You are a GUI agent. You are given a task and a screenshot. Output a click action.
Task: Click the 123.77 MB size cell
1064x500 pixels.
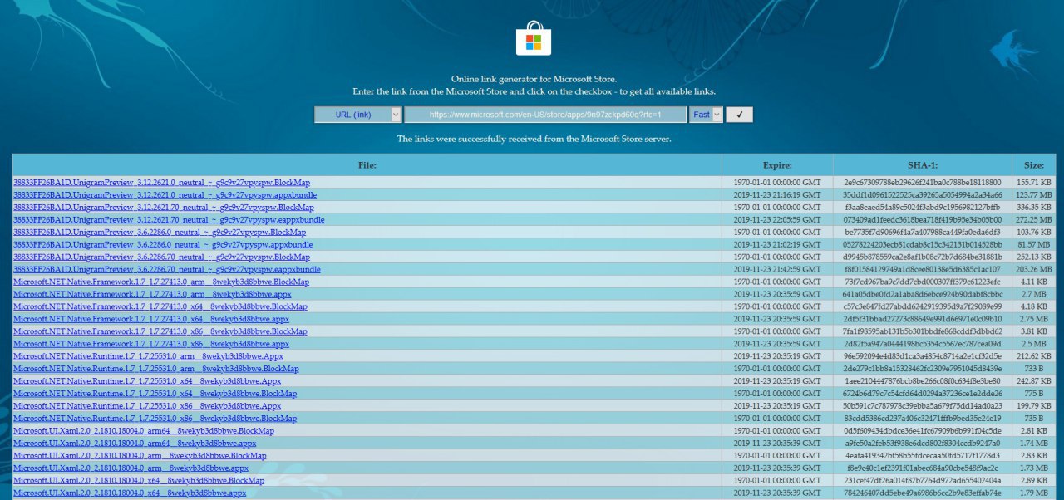[x=1035, y=194]
